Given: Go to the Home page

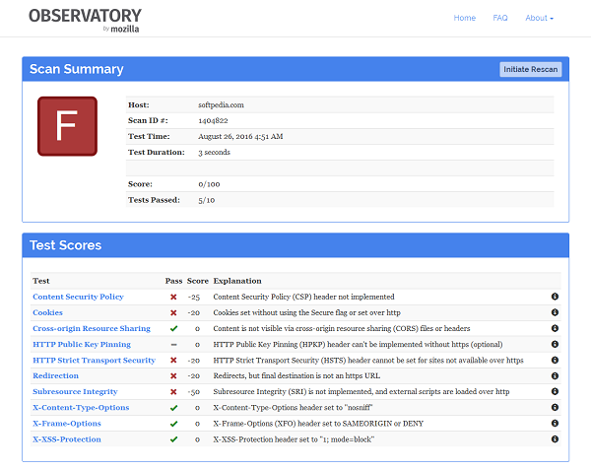Looking at the screenshot, I should click(x=464, y=18).
